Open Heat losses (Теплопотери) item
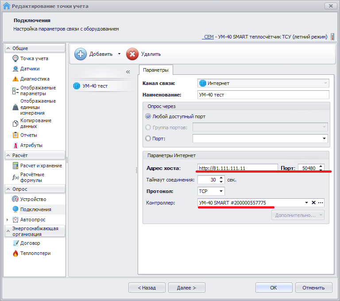 pyautogui.click(x=35, y=253)
